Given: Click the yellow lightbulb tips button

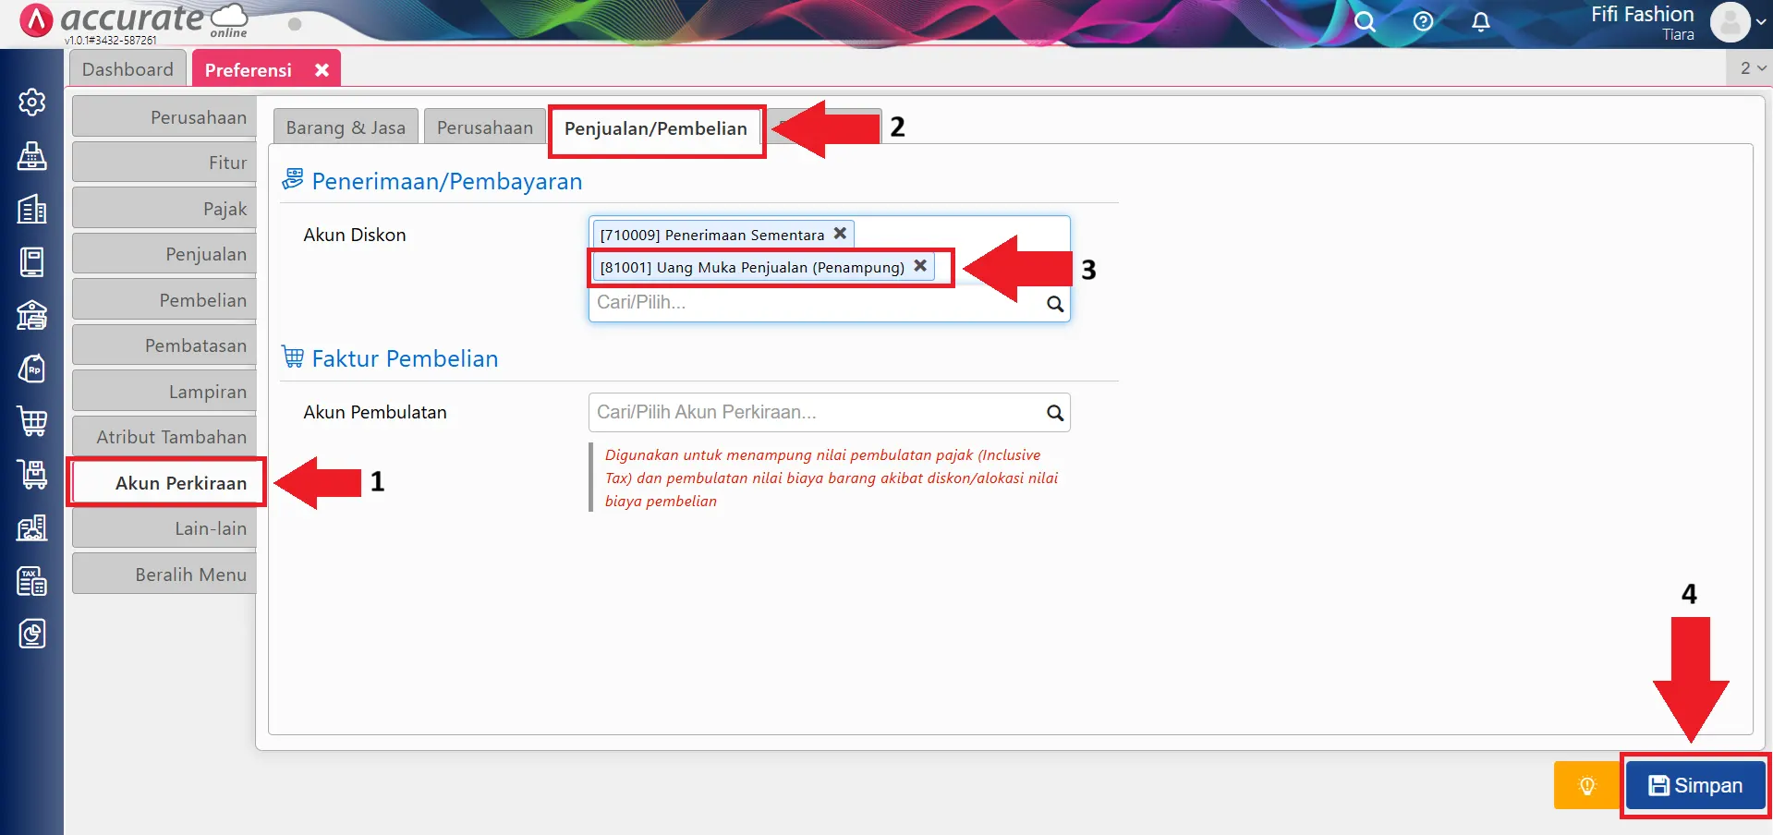Looking at the screenshot, I should [x=1586, y=785].
